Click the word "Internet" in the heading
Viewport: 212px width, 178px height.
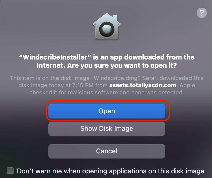[51, 65]
